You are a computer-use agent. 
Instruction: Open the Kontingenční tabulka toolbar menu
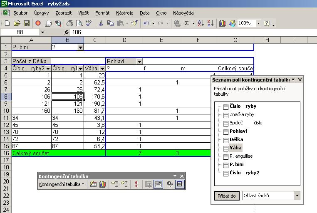(62, 184)
